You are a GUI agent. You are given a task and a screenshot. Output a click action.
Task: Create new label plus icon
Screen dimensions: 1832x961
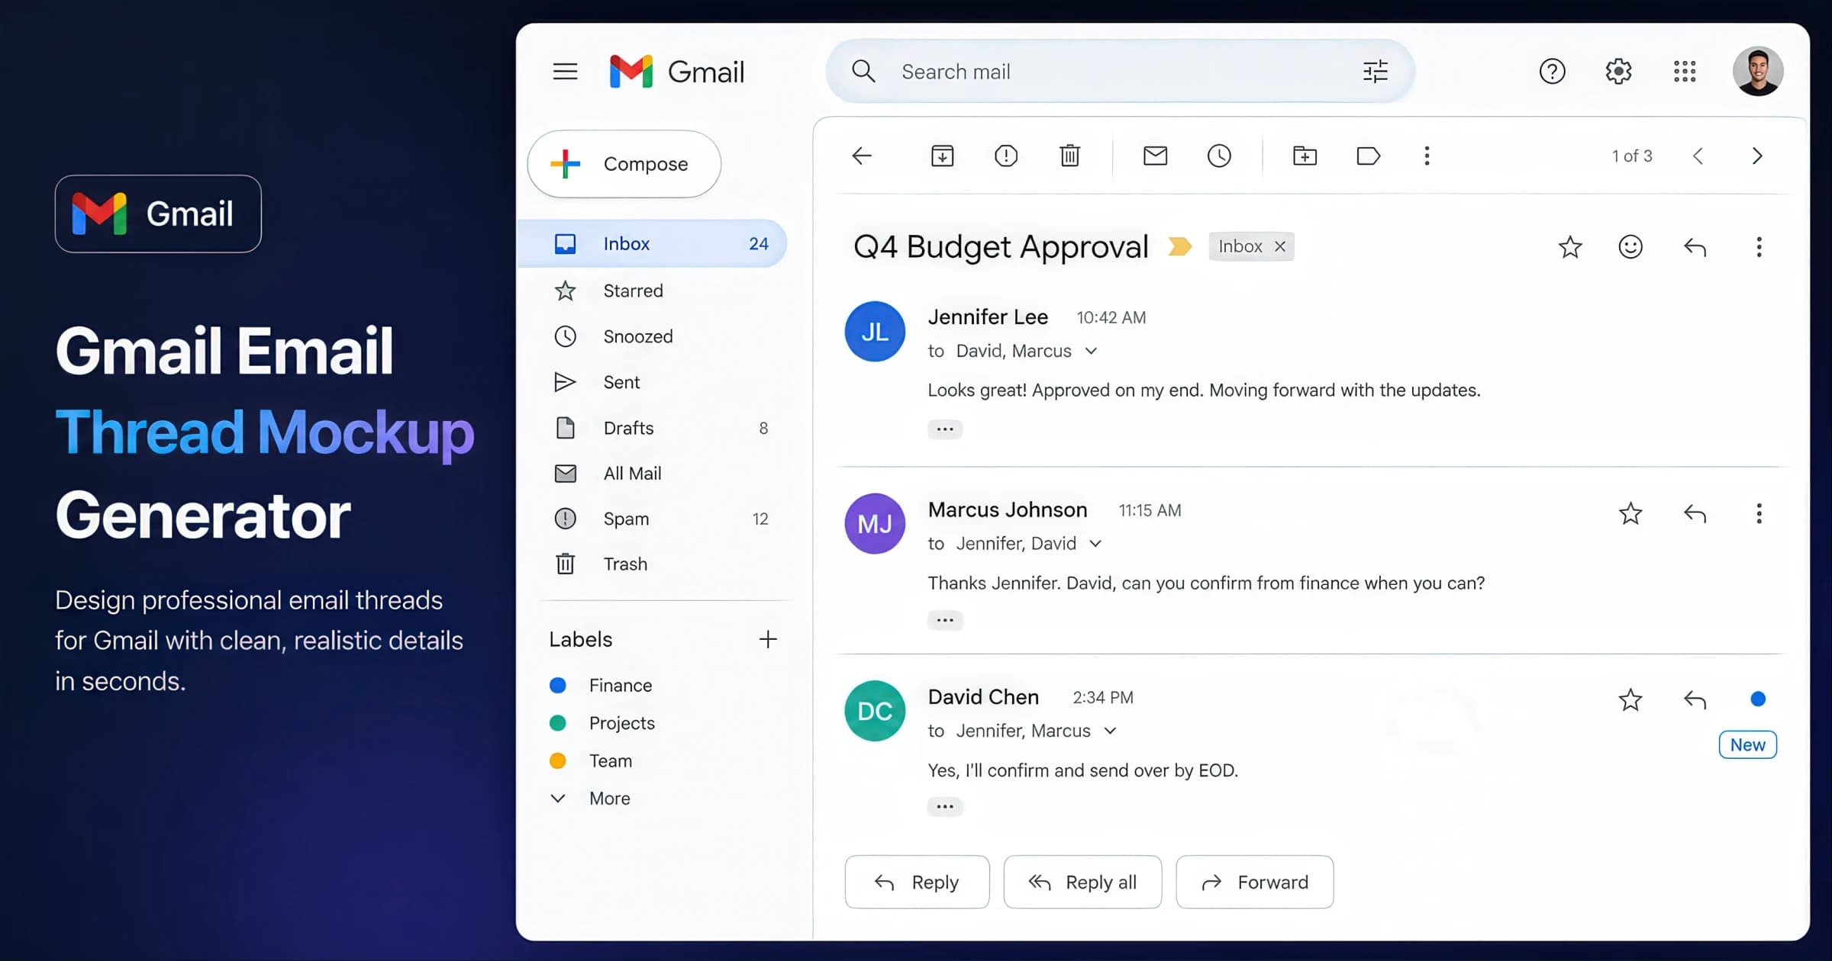(768, 639)
